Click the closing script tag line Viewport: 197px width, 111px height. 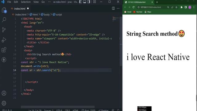(x=31, y=82)
